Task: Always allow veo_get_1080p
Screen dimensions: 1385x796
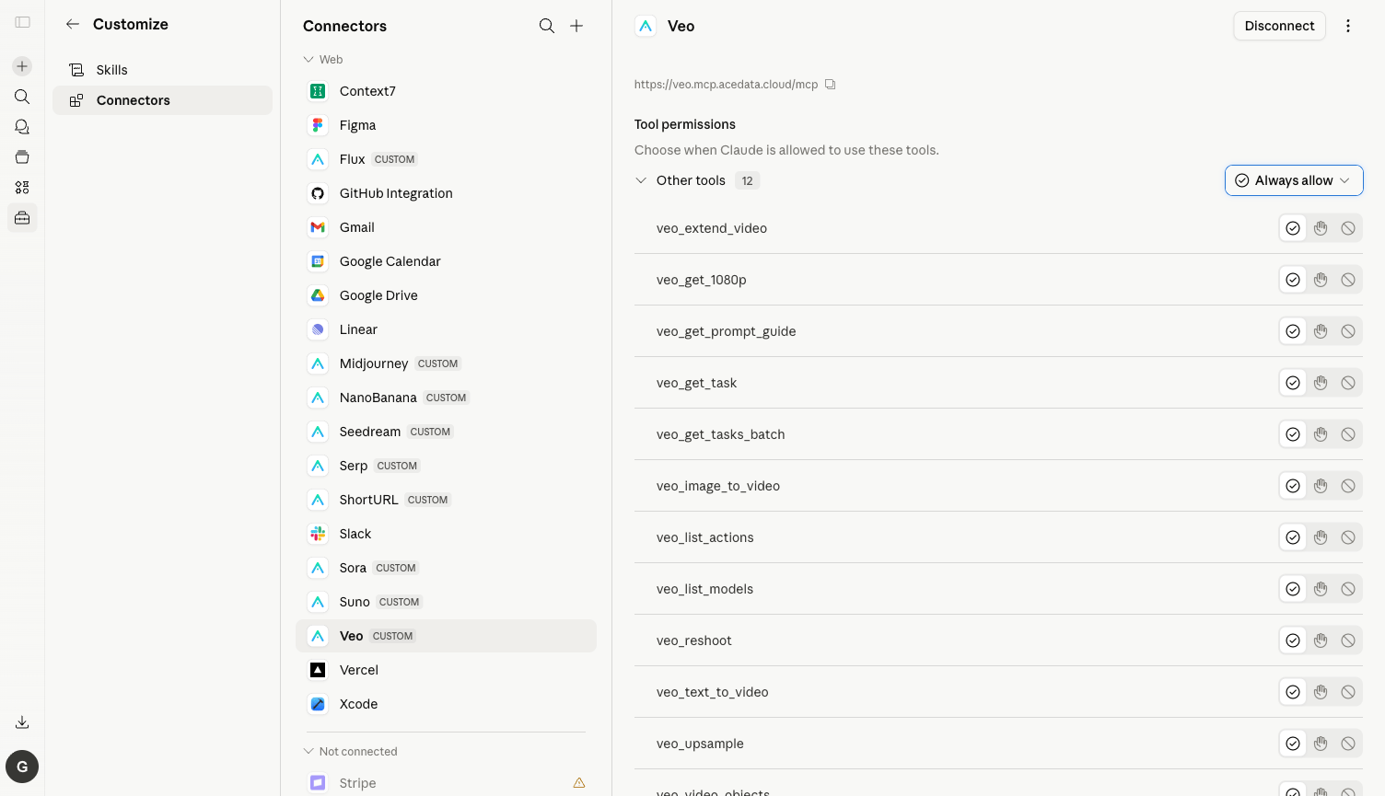Action: [1293, 280]
